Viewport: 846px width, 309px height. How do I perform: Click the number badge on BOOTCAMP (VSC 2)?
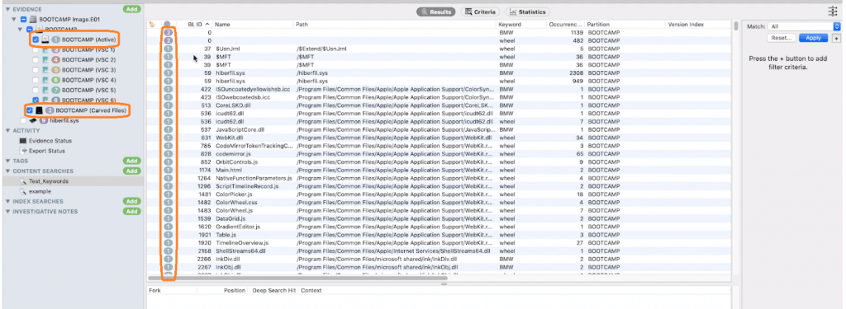(55, 60)
